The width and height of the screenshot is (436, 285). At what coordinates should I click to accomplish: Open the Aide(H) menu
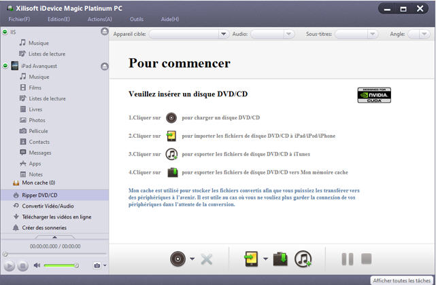click(x=170, y=19)
